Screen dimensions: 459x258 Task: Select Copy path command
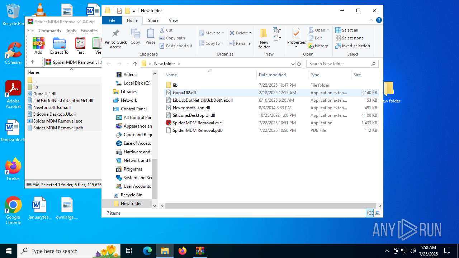[x=172, y=38]
